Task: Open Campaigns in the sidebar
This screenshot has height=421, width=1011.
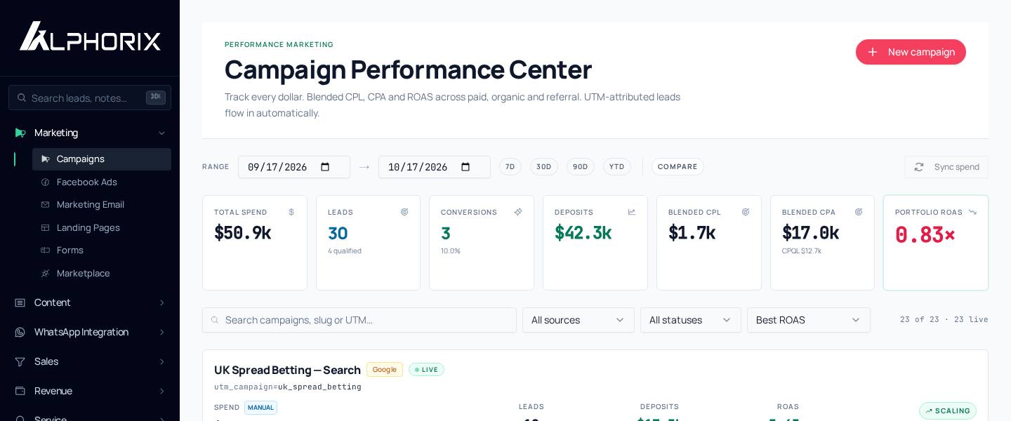Action: click(x=102, y=159)
